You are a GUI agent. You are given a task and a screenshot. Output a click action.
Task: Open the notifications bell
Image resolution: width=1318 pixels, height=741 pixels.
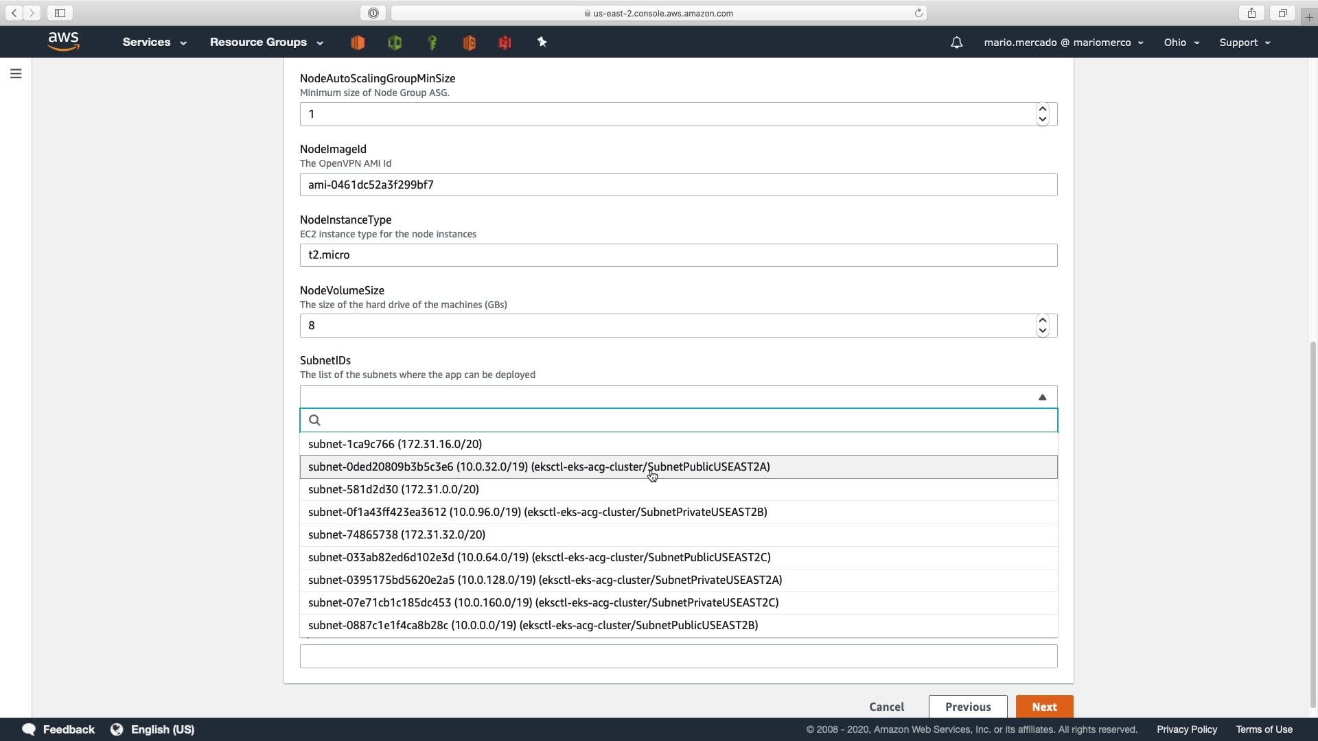click(x=956, y=43)
